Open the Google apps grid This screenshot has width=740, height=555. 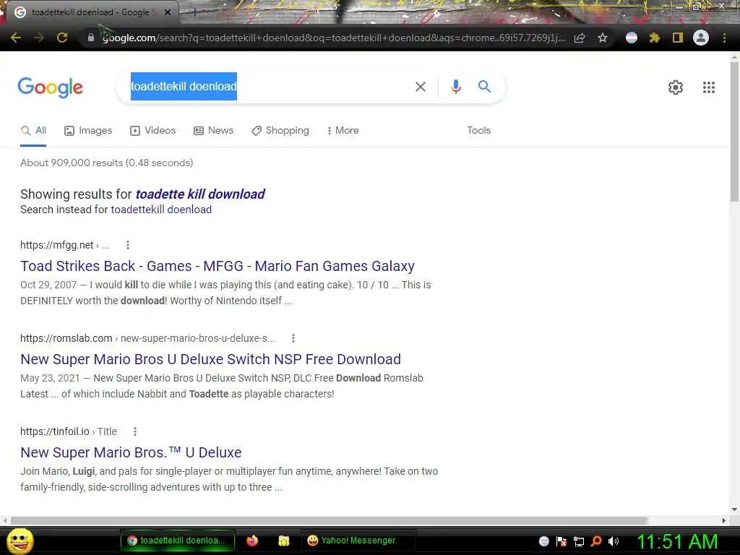(x=708, y=87)
